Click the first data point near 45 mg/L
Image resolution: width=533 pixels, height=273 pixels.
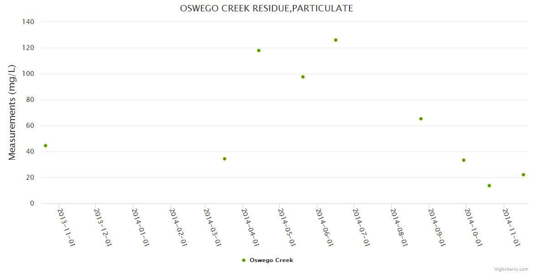point(46,146)
